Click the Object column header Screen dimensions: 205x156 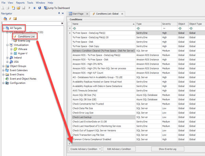click(x=183, y=24)
